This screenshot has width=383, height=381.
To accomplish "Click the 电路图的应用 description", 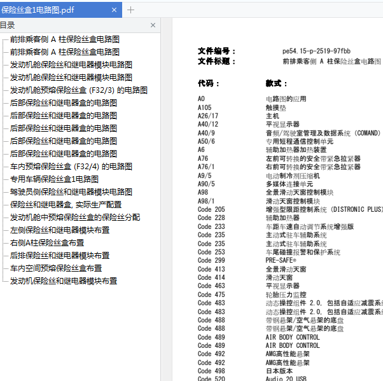I will (286, 99).
